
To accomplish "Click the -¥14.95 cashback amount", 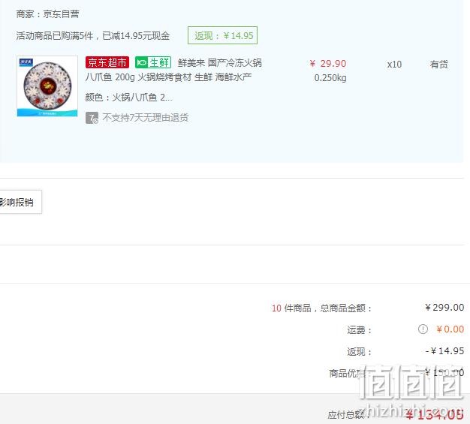I will click(444, 351).
